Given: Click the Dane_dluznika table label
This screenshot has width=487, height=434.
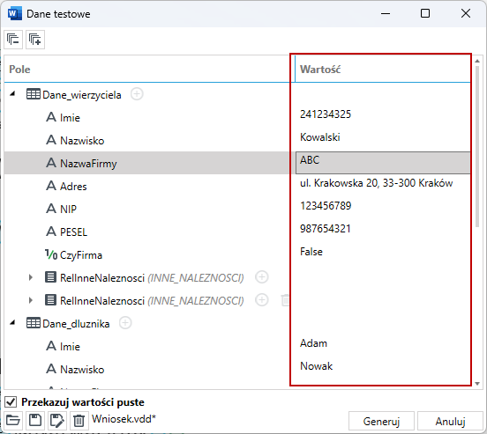Looking at the screenshot, I should [76, 324].
